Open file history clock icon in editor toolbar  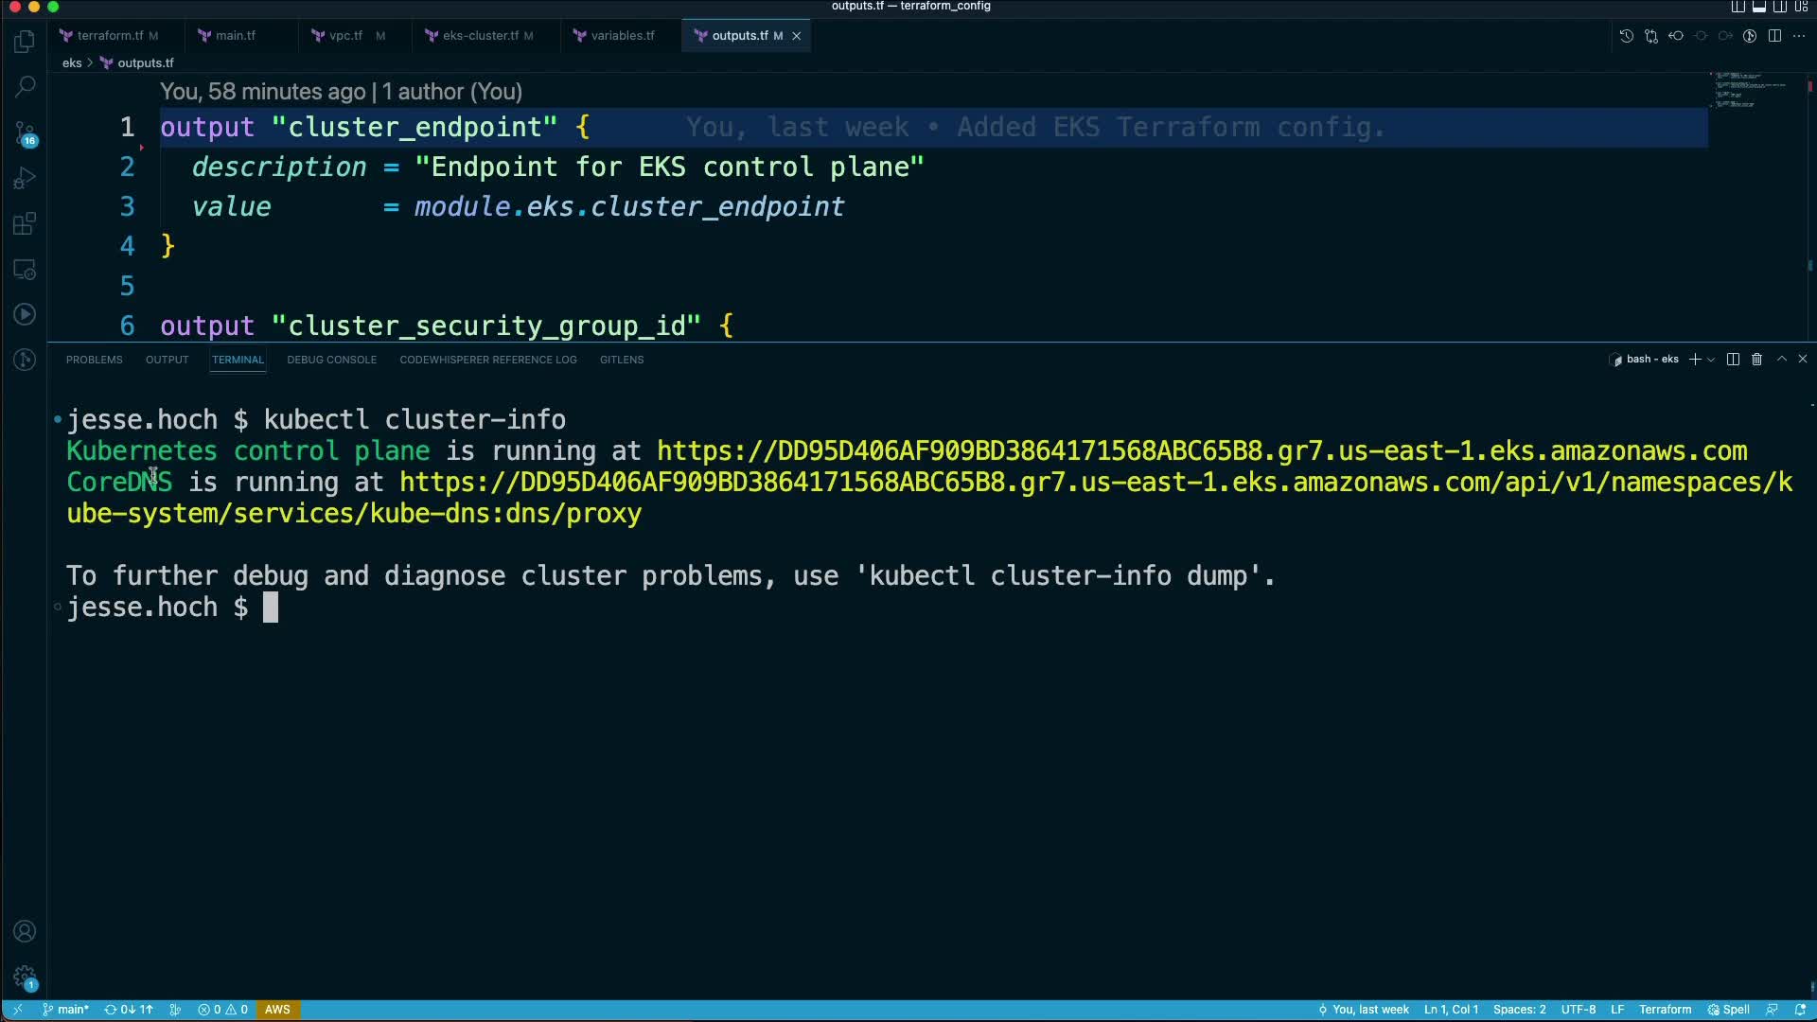pos(1626,36)
